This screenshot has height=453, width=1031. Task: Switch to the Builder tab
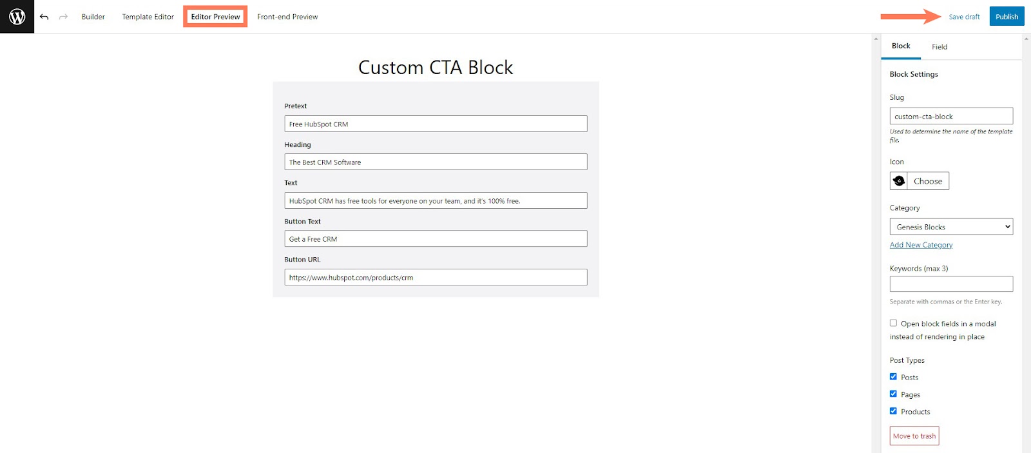[x=93, y=17]
